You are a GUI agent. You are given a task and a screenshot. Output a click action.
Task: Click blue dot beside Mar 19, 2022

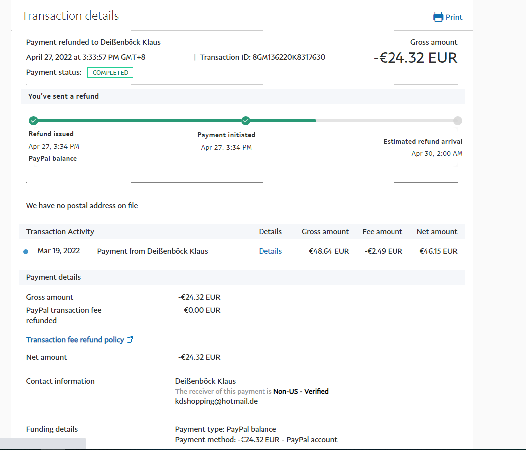[x=26, y=252]
